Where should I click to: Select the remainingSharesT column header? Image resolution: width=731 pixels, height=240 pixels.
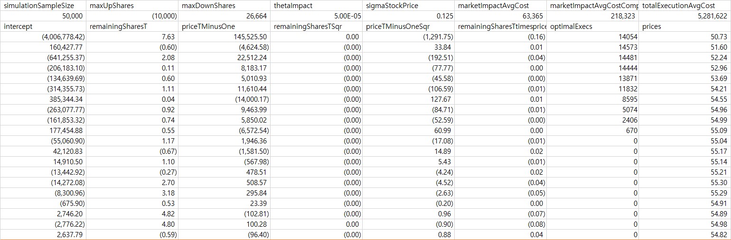point(132,27)
